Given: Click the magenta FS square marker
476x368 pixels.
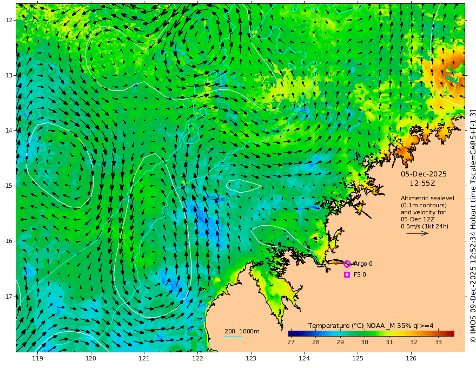Looking at the screenshot, I should [347, 274].
